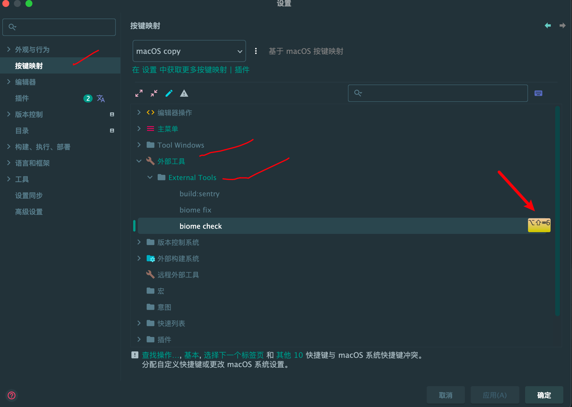Click the 确定 button
The height and width of the screenshot is (407, 572).
[544, 395]
